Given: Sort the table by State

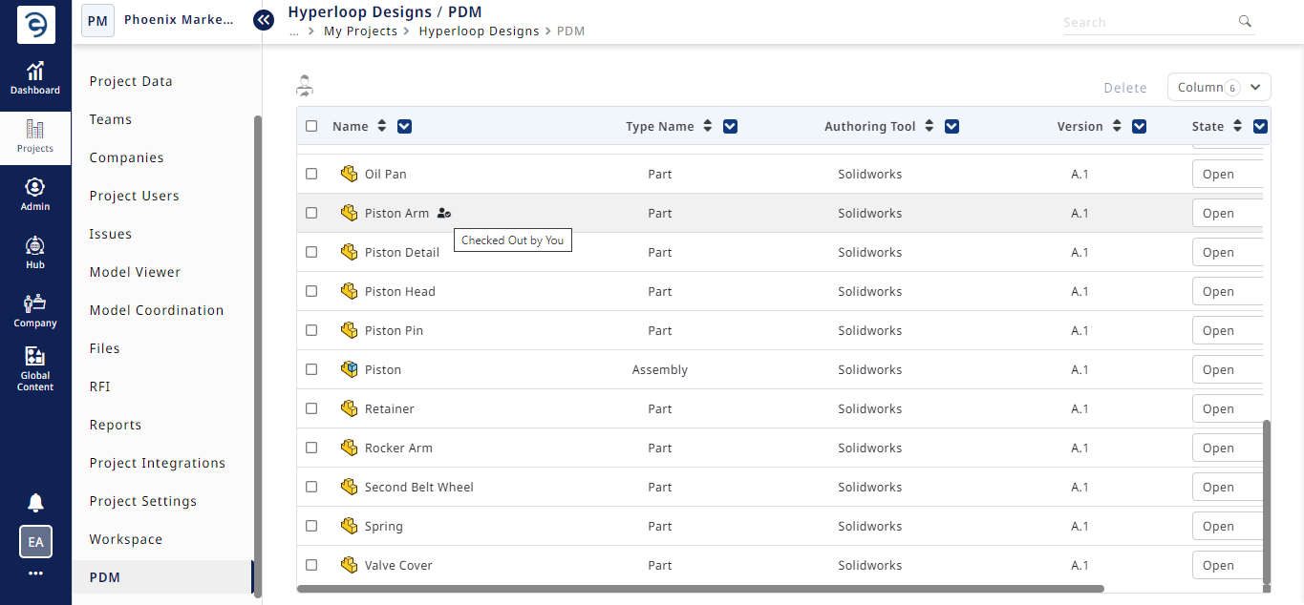Looking at the screenshot, I should click(1237, 126).
